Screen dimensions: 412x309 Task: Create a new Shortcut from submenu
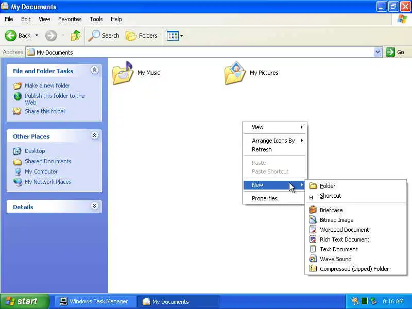pyautogui.click(x=355, y=196)
